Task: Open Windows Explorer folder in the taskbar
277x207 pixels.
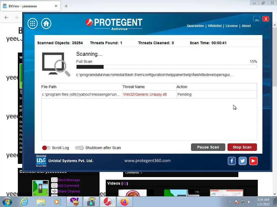Action: [41, 202]
